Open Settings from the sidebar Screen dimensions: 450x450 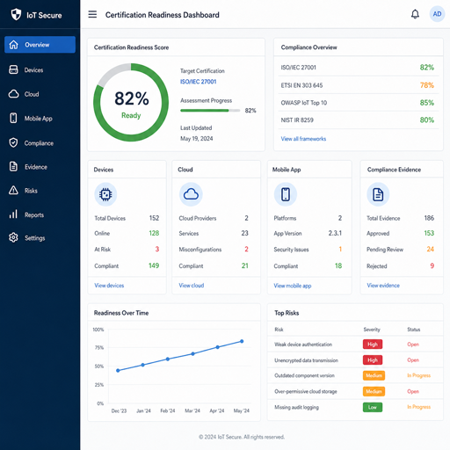[x=40, y=238]
